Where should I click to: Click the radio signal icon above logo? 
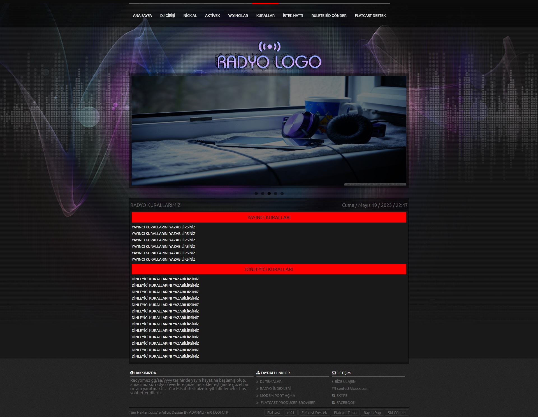tap(269, 47)
